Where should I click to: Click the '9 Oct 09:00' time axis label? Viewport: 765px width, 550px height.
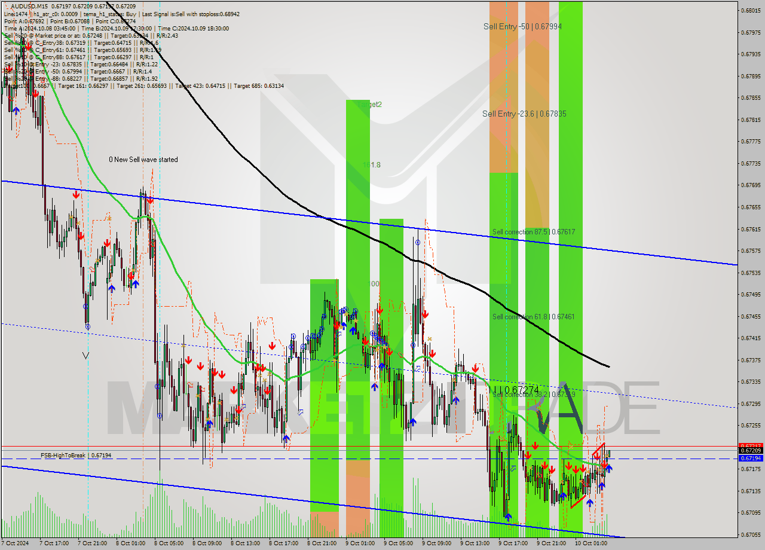tap(436, 543)
